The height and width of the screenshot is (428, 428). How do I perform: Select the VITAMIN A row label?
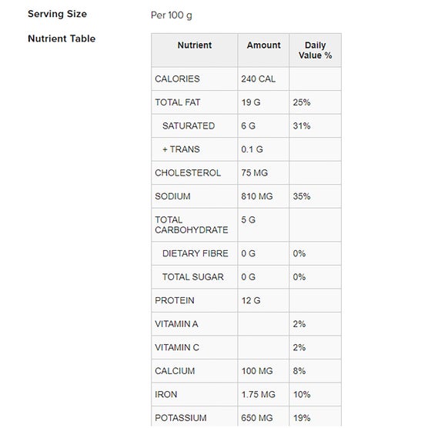pyautogui.click(x=176, y=324)
